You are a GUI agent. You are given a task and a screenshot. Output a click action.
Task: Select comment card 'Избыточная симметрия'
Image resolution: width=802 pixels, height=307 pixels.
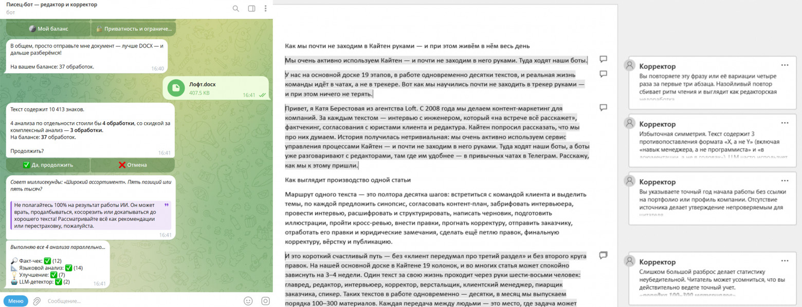712,140
